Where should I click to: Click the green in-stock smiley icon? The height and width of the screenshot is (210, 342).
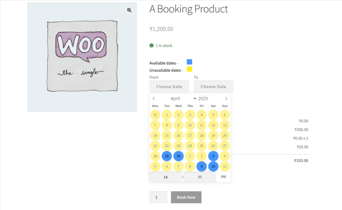[151, 45]
